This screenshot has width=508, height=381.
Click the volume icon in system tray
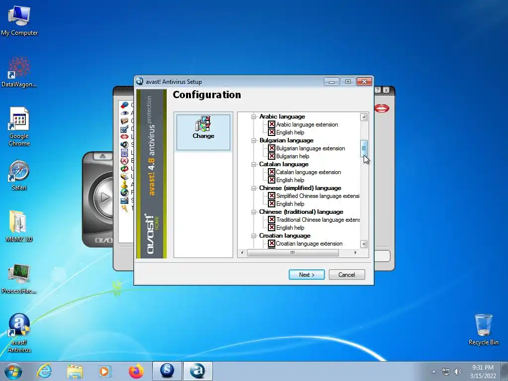458,372
